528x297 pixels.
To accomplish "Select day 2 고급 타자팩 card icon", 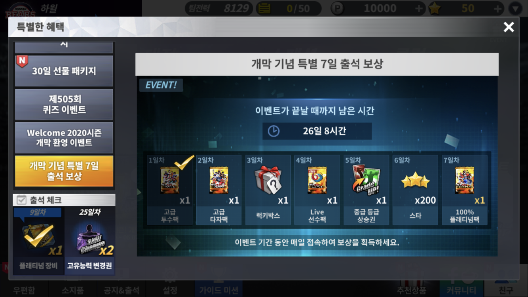I will tap(219, 180).
